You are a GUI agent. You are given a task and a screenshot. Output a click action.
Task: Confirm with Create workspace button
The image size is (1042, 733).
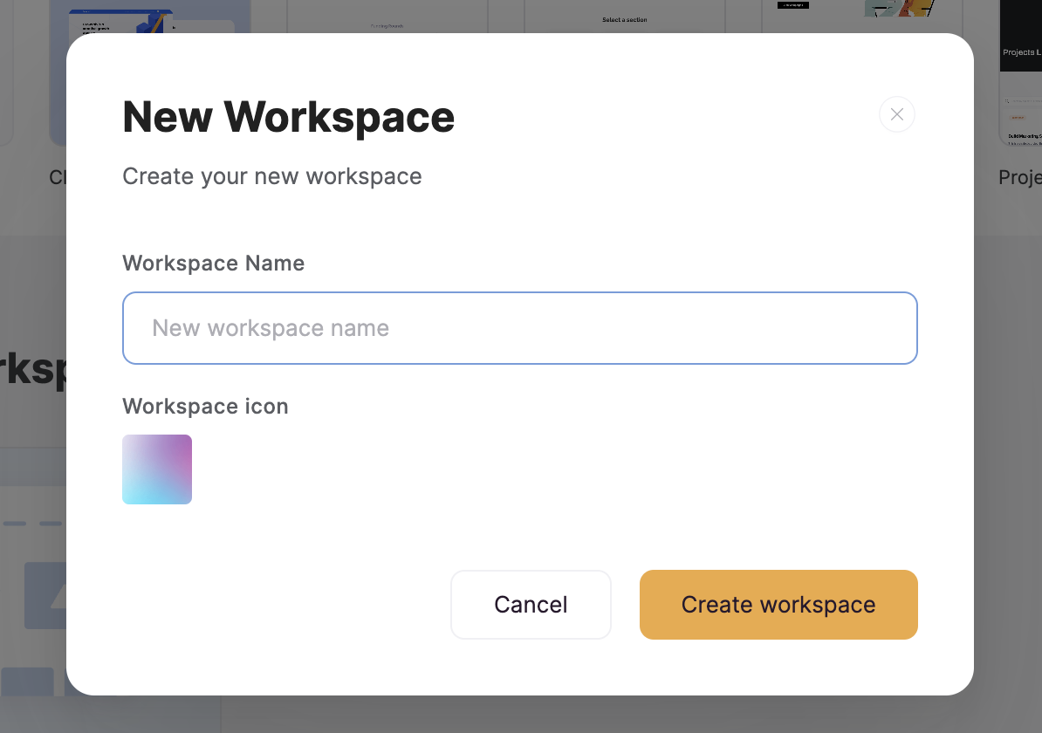778,605
